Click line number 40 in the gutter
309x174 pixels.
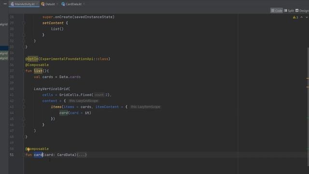12,89
